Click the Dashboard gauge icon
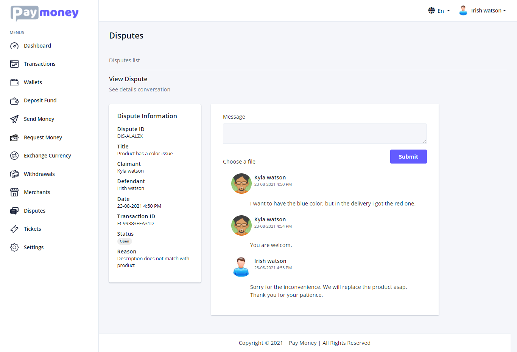 [x=14, y=46]
